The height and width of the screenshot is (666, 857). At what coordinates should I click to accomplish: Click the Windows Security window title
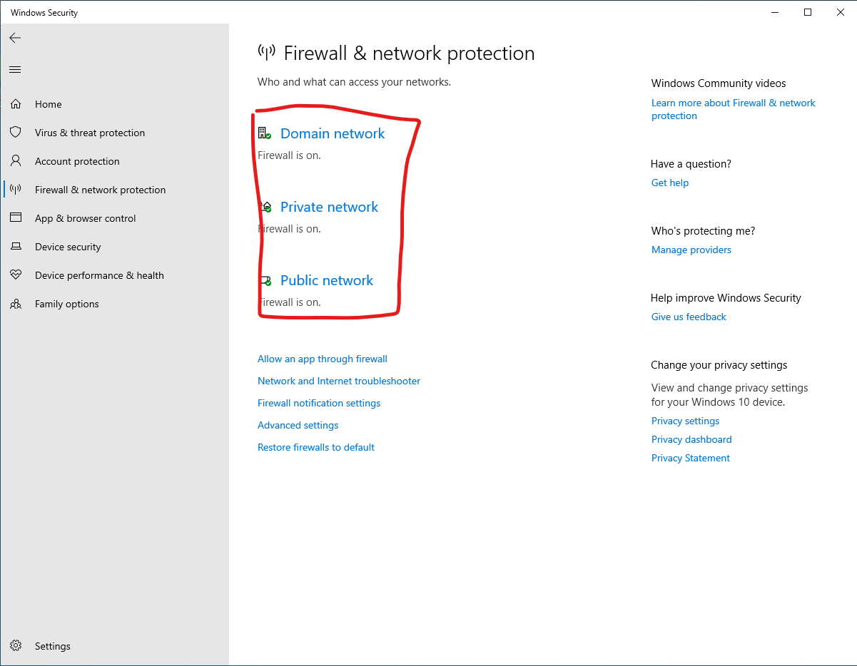click(x=44, y=13)
